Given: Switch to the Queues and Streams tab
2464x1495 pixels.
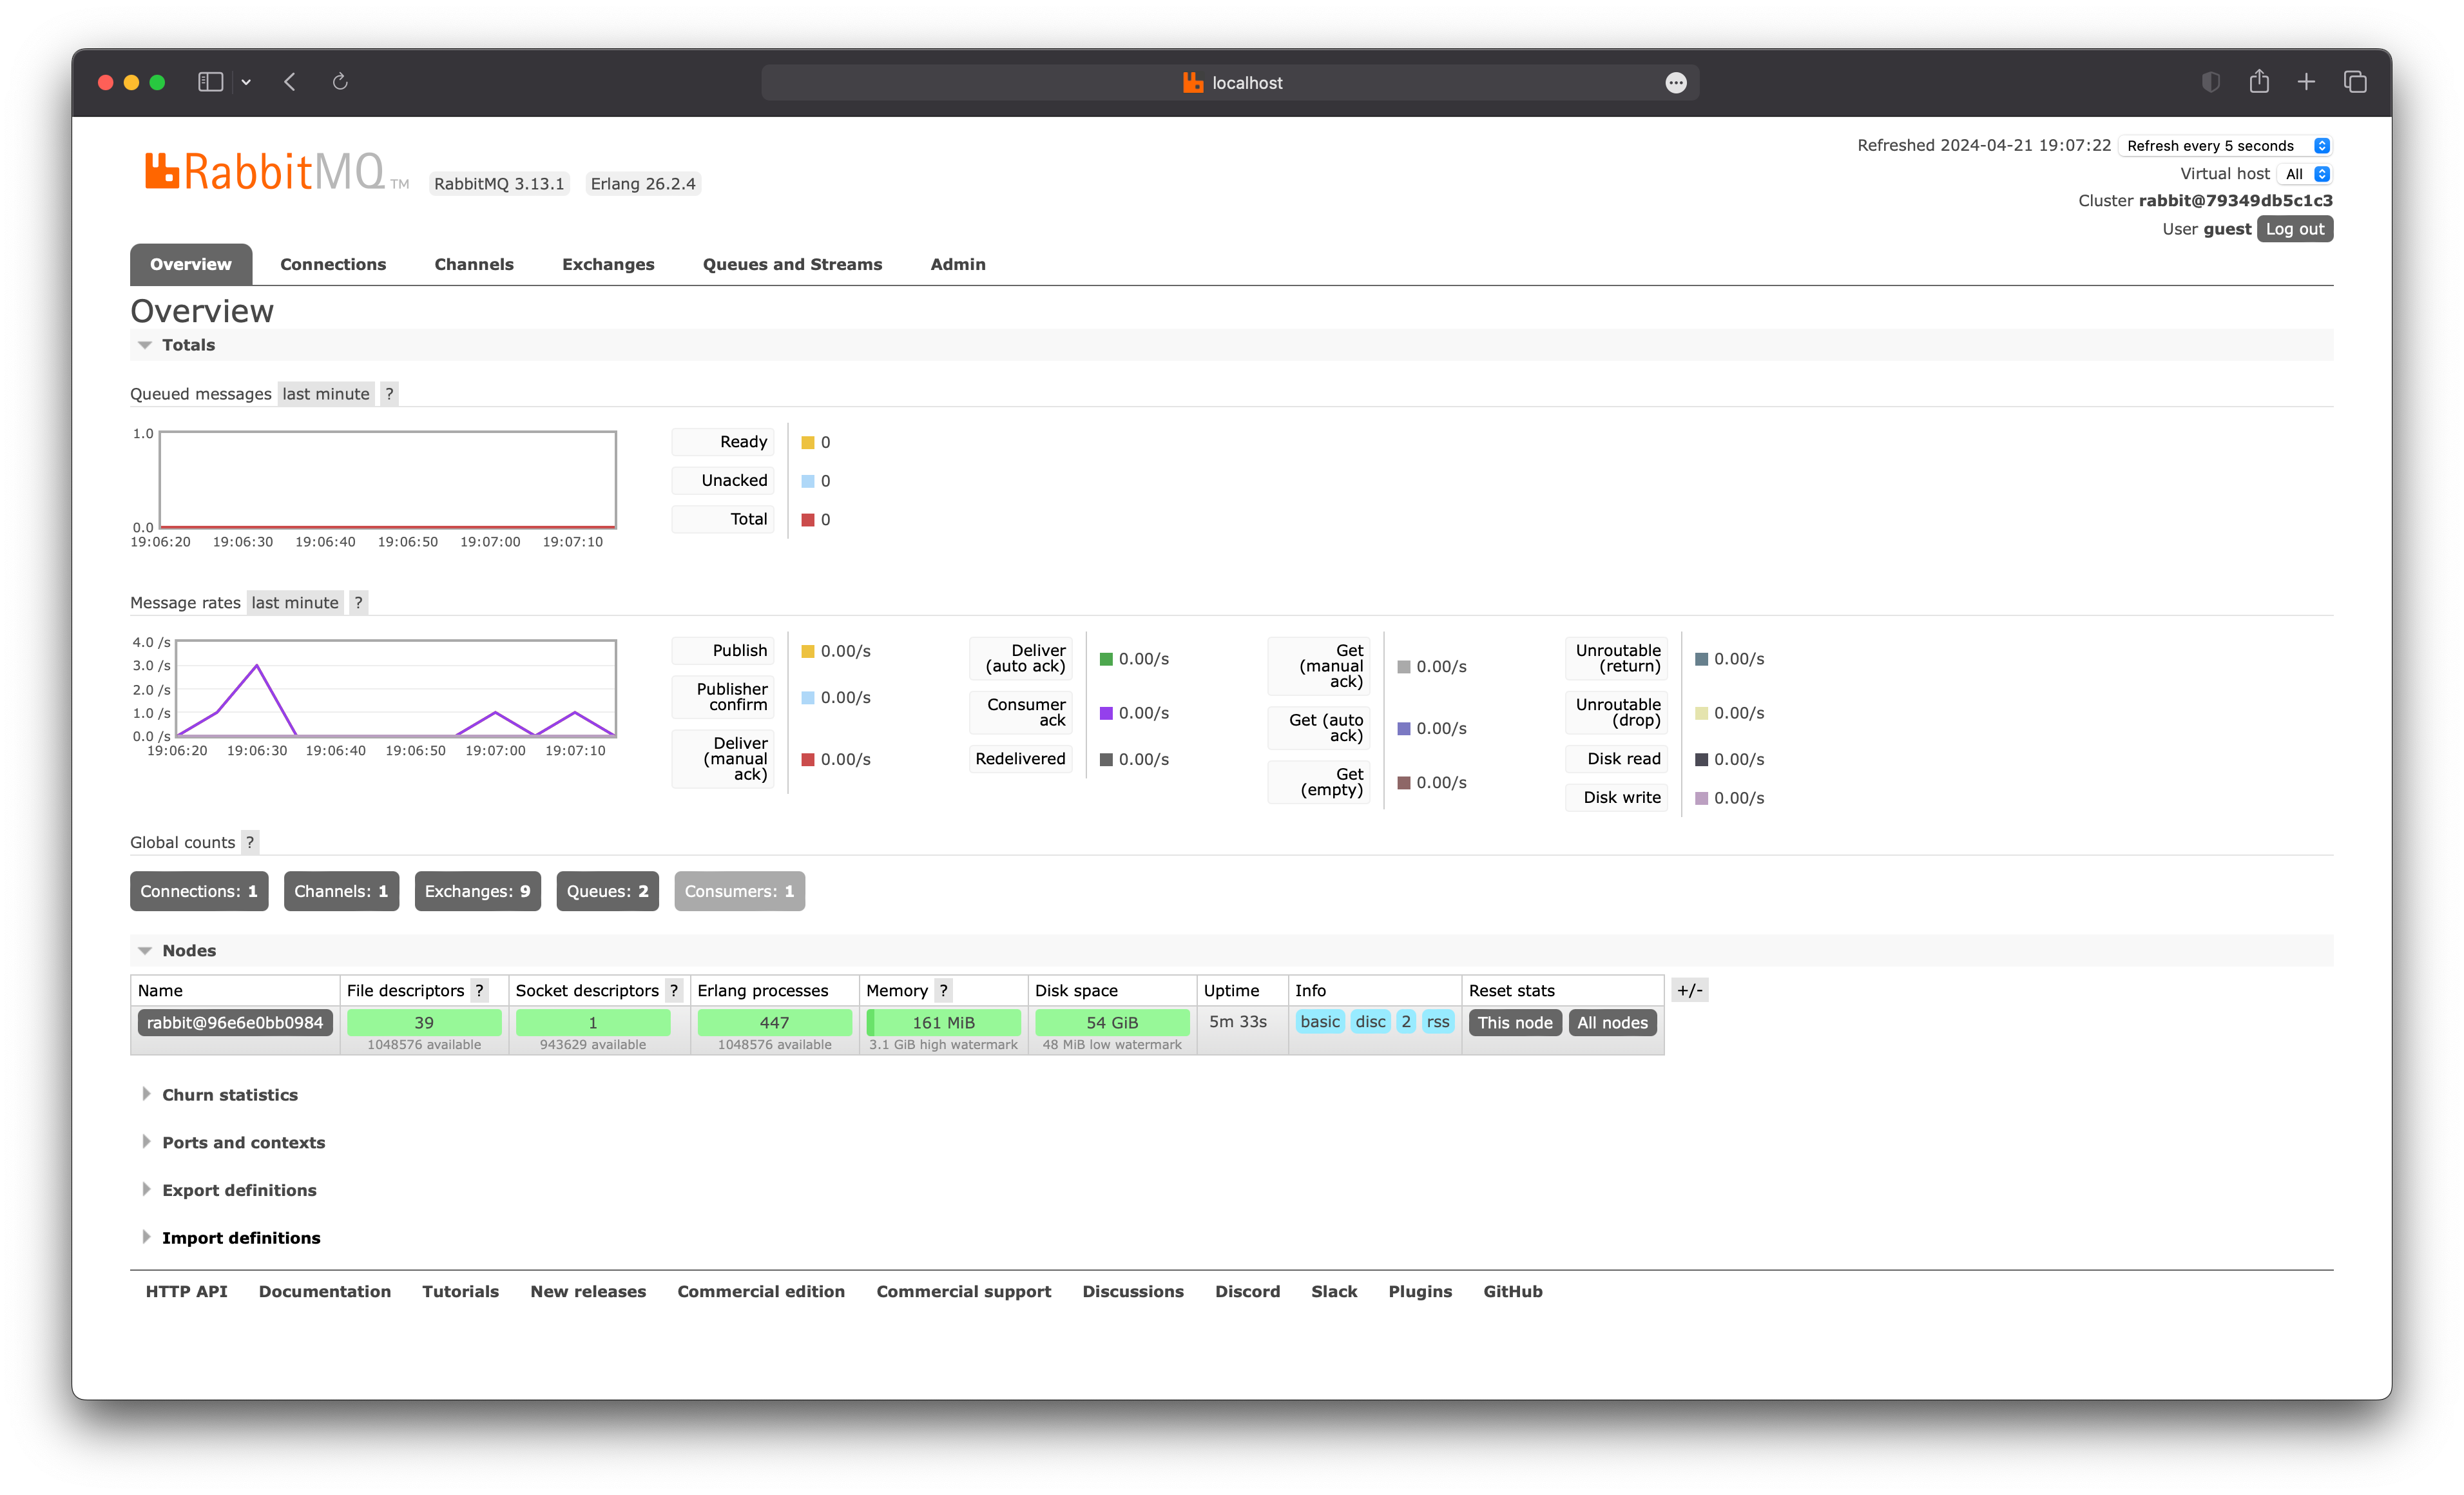Looking at the screenshot, I should (x=792, y=264).
